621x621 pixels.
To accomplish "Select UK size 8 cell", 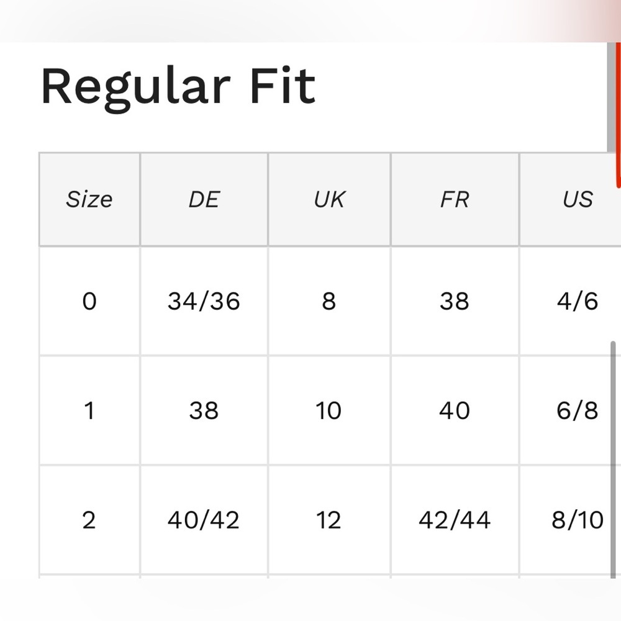I will pos(329,302).
